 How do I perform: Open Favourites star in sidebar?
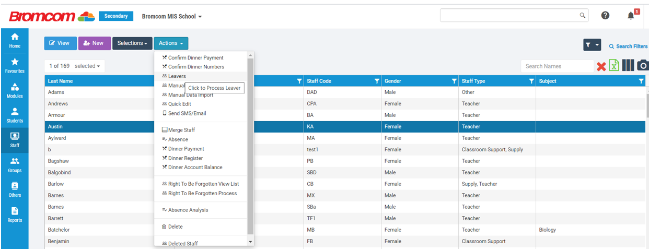[15, 65]
